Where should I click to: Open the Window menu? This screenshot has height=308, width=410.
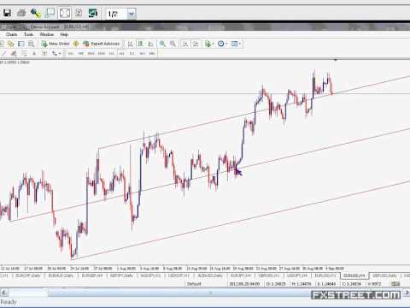pos(47,34)
